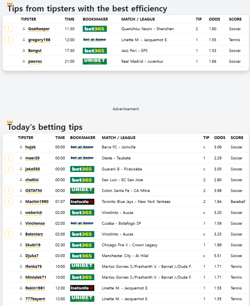The height and width of the screenshot is (306, 250).
Task: Select the Real Madrid - Juventus match
Action: point(142,61)
